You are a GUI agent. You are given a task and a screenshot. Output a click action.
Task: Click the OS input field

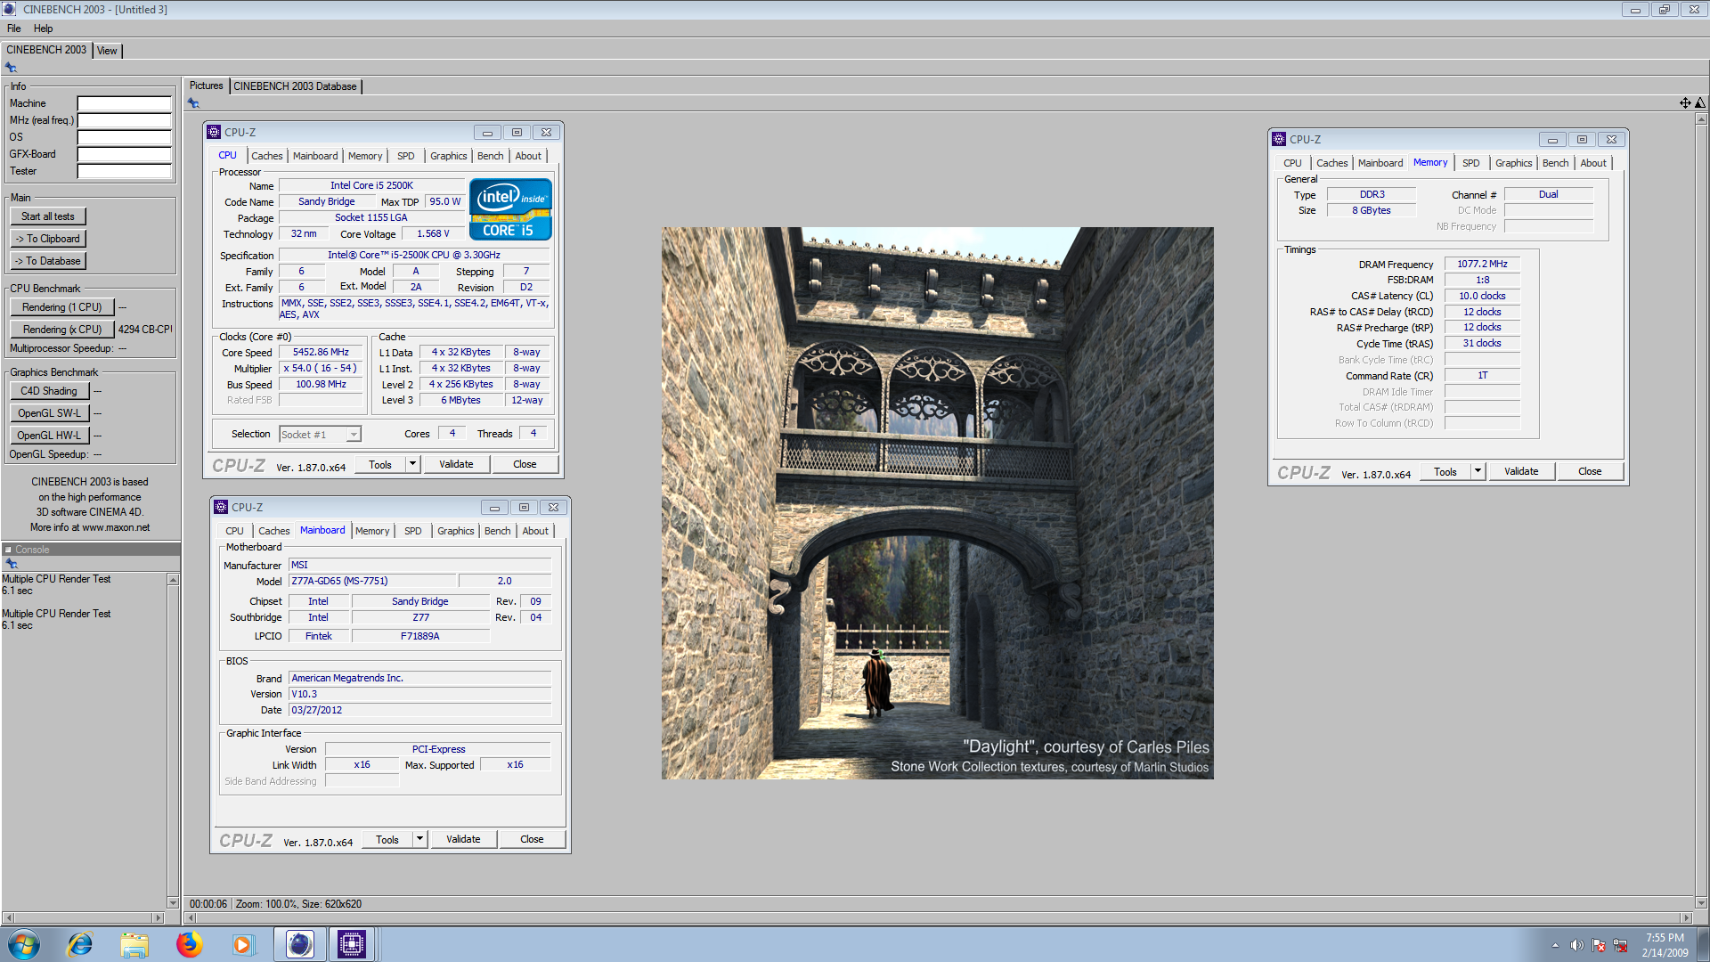tap(124, 137)
